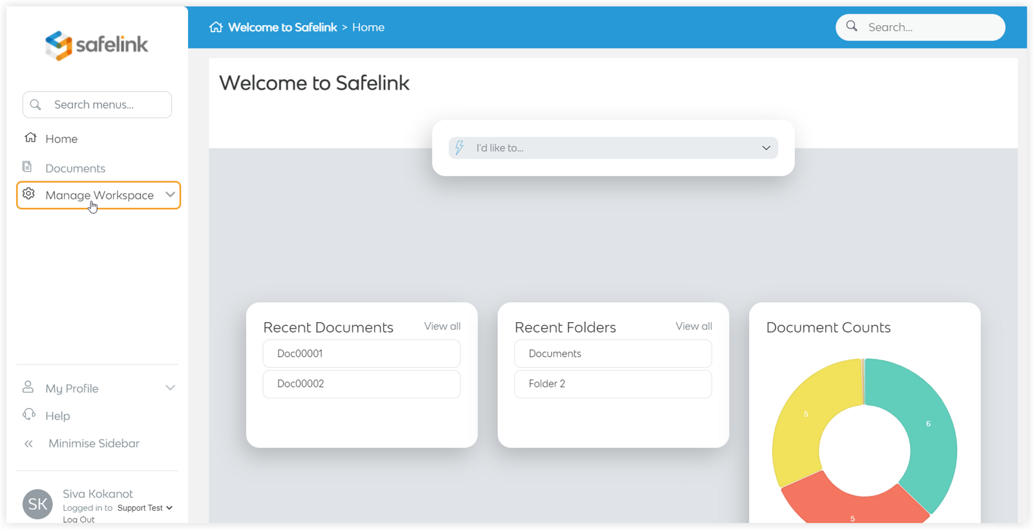The width and height of the screenshot is (1034, 530).
Task: Click the Minimise Sidebar double-chevron icon
Action: point(28,443)
